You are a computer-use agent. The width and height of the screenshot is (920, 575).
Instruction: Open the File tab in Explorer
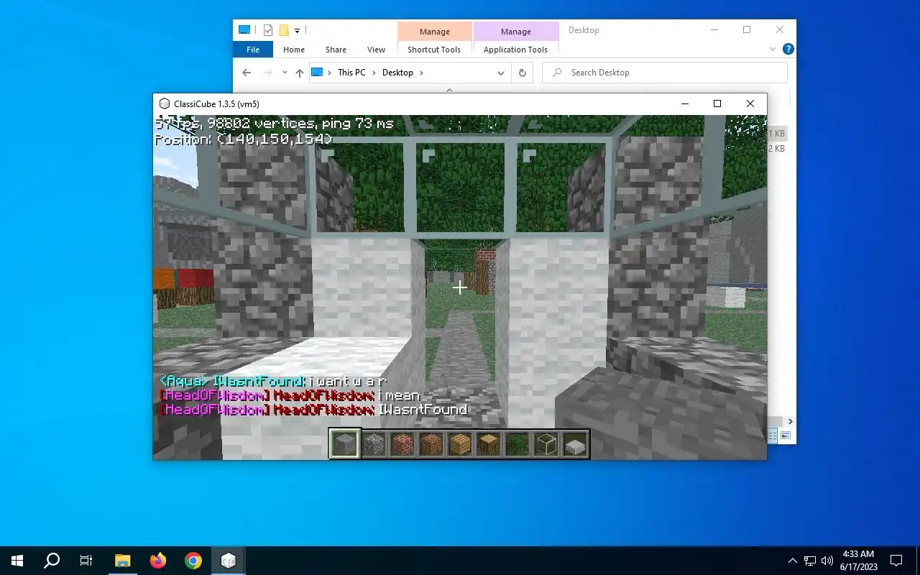pos(253,50)
